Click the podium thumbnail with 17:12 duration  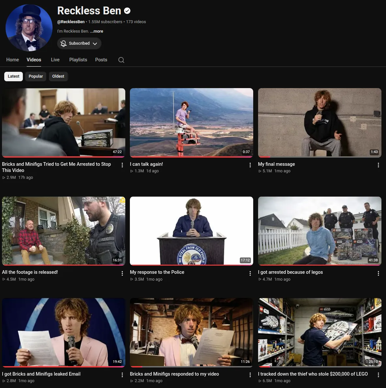tap(192, 231)
